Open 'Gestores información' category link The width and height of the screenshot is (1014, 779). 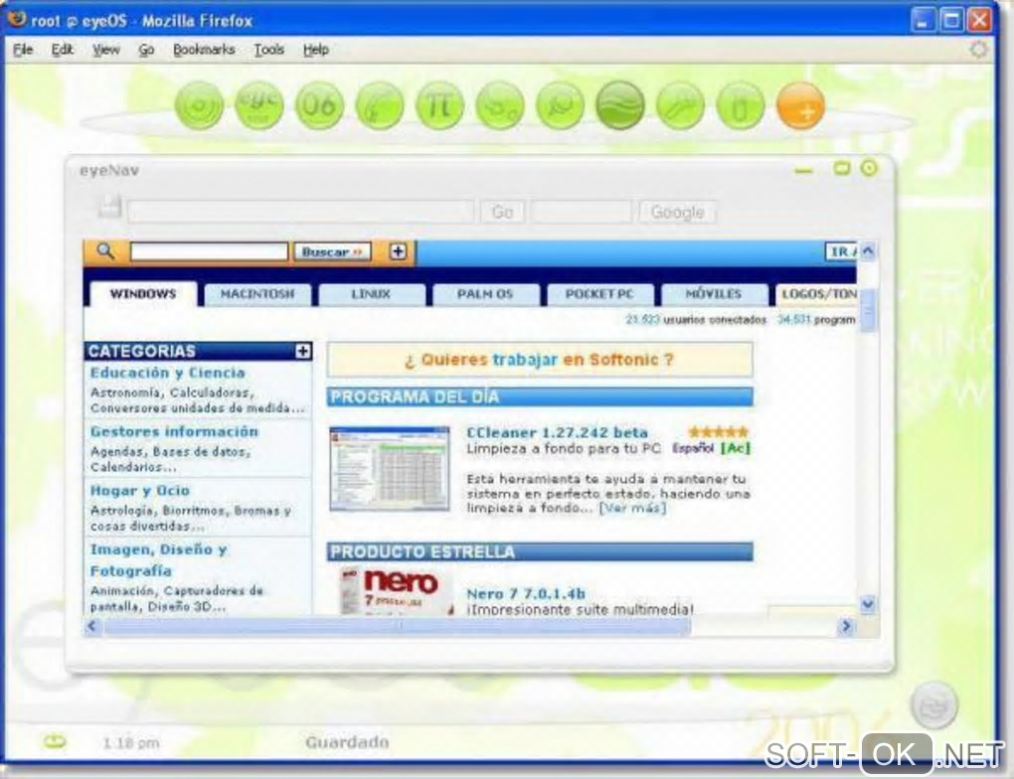(x=174, y=431)
